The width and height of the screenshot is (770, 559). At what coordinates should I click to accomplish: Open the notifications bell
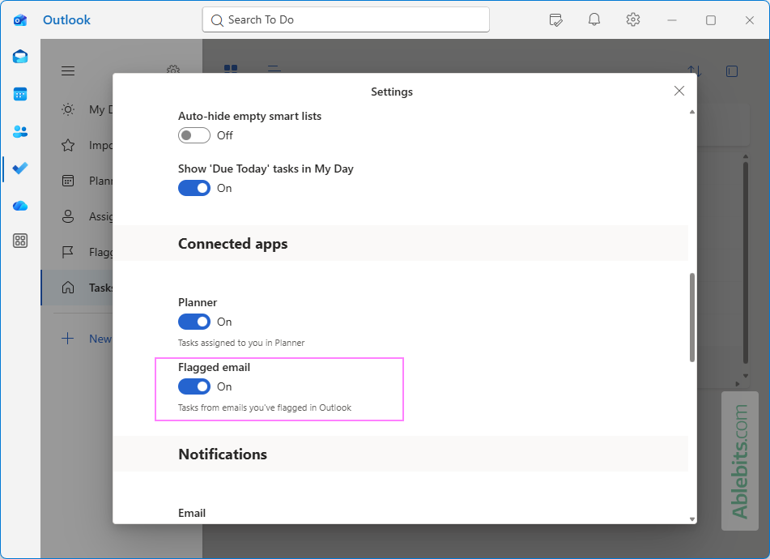[x=594, y=19]
